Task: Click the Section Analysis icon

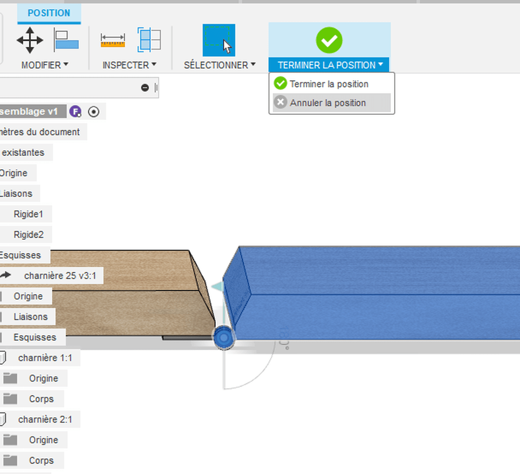Action: click(x=149, y=40)
